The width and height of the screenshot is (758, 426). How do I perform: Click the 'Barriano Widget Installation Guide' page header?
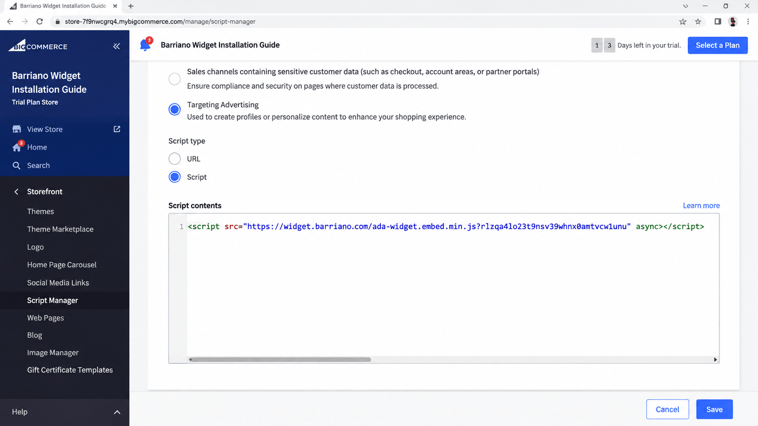point(220,45)
